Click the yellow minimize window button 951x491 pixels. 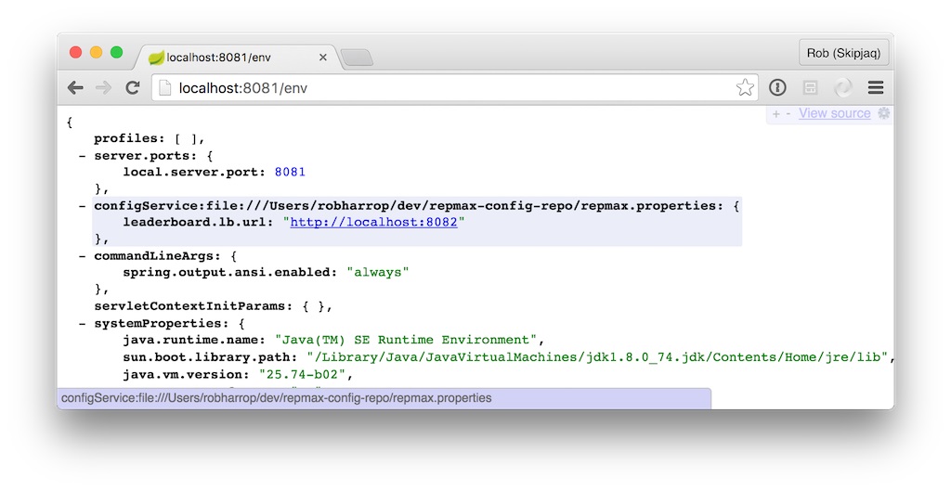coord(96,52)
